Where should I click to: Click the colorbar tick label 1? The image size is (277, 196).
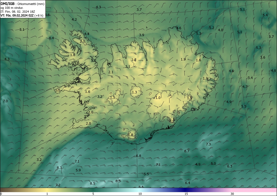tap(47, 194)
